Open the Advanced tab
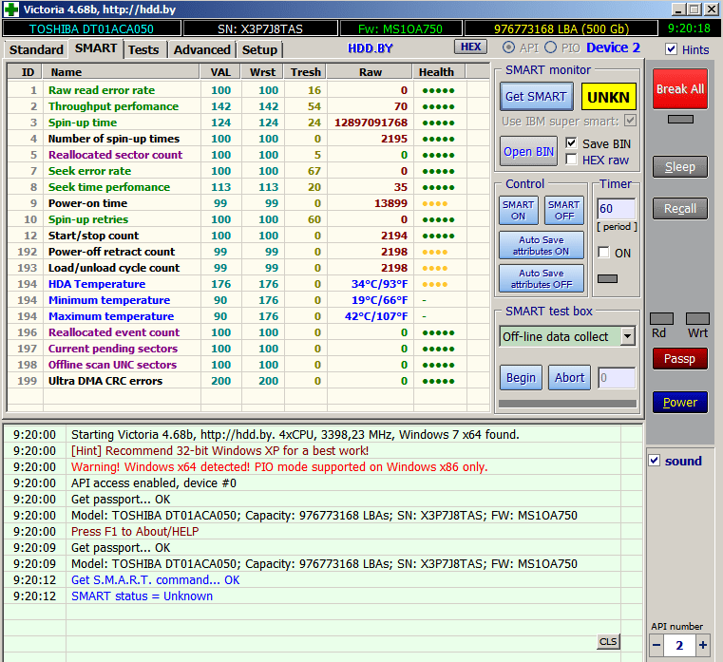The image size is (723, 662). (202, 49)
